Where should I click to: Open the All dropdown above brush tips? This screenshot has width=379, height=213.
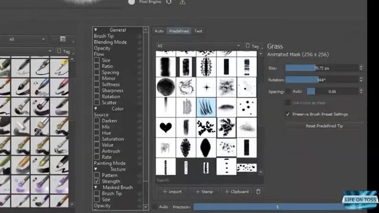coord(199,46)
